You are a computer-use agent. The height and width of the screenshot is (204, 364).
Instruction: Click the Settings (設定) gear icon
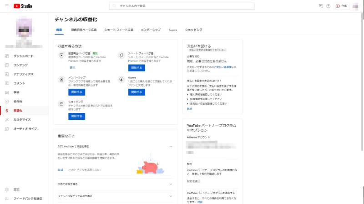pos(7,189)
